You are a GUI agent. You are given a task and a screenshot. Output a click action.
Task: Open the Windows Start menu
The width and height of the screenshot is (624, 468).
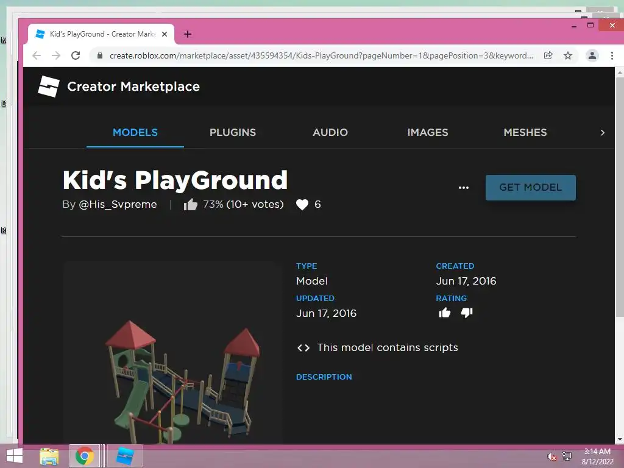coord(15,456)
